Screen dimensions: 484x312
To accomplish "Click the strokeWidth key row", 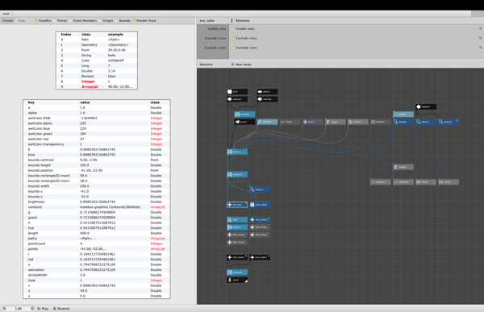I will point(96,275).
